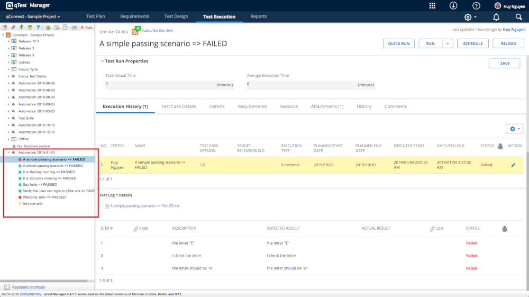
Task: Open the help question mark icon
Action: point(476,6)
